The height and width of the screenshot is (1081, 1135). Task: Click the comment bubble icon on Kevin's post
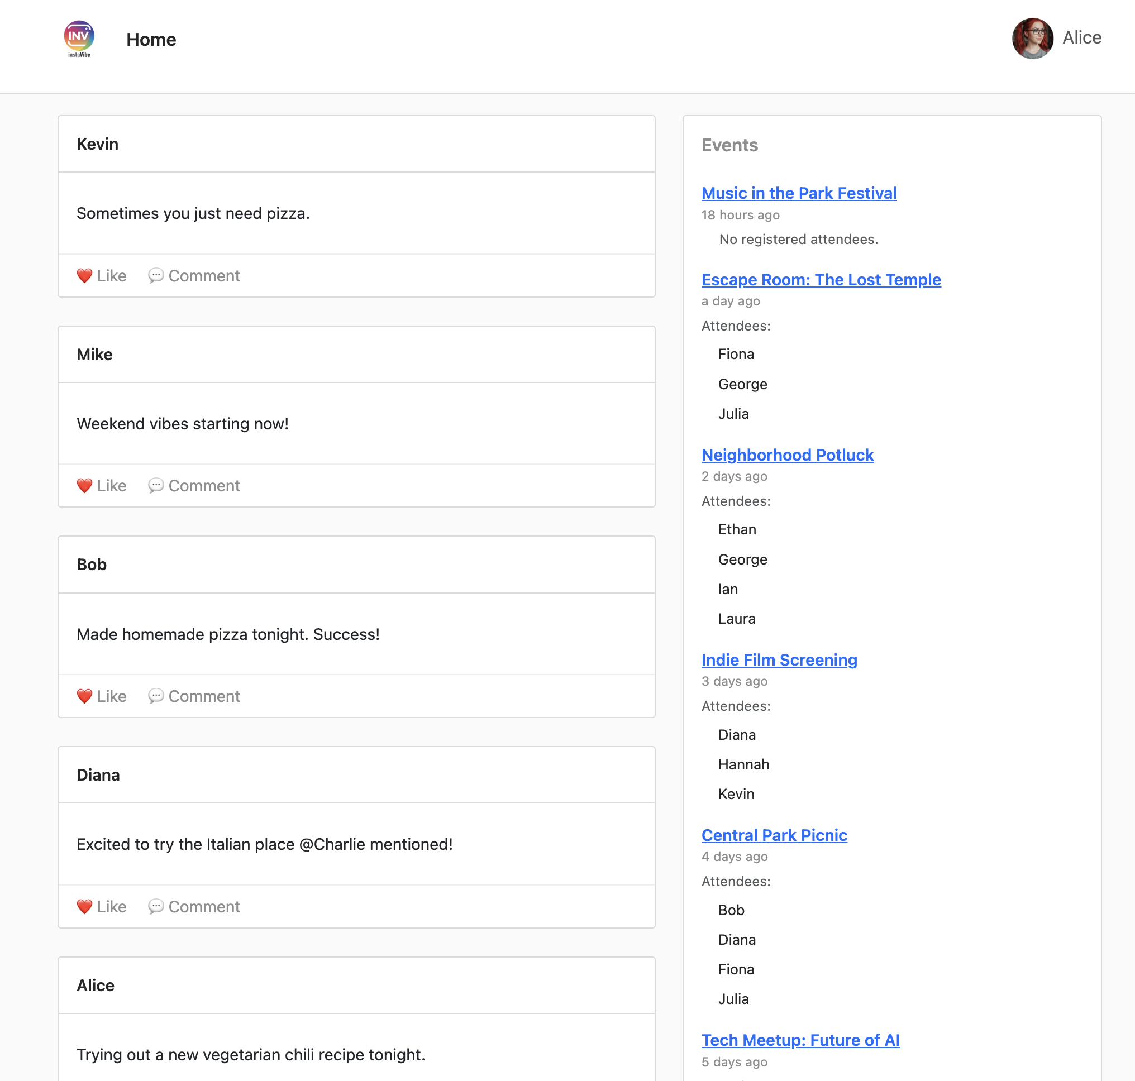click(156, 275)
